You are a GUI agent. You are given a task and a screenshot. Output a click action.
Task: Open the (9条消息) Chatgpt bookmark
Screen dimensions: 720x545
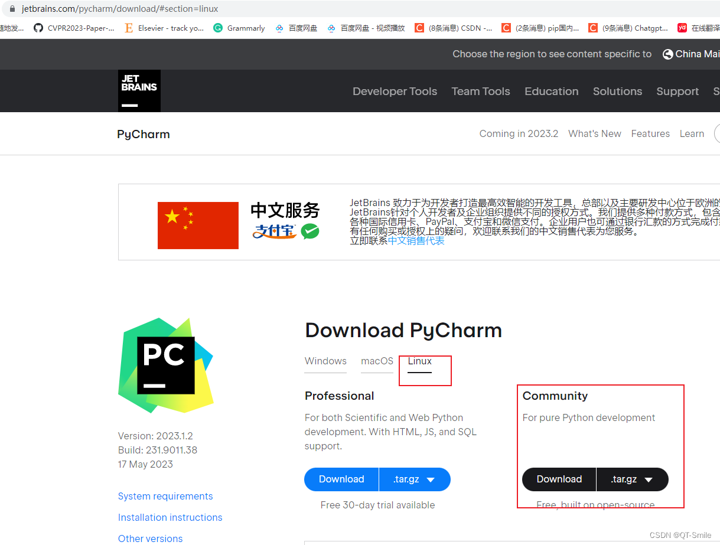pyautogui.click(x=628, y=28)
